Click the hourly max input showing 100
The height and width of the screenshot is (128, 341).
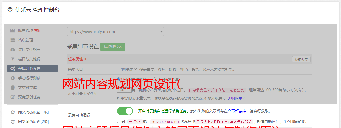124,90
